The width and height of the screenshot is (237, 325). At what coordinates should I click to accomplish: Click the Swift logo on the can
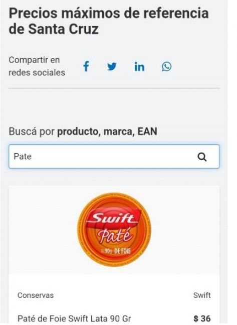click(113, 219)
